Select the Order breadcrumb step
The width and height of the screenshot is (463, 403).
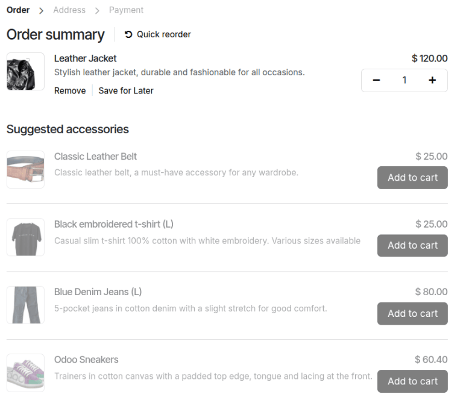(x=18, y=10)
